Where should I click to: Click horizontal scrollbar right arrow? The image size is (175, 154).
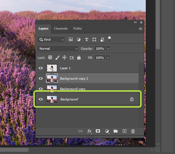tap(152, 150)
